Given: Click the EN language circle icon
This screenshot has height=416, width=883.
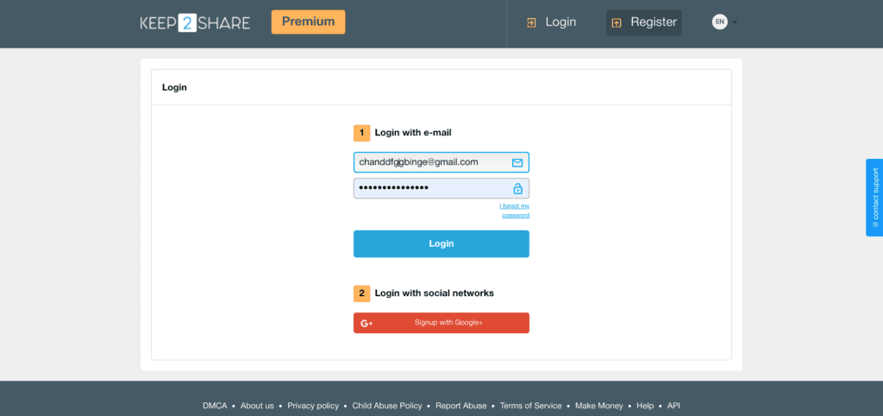Looking at the screenshot, I should tap(719, 22).
